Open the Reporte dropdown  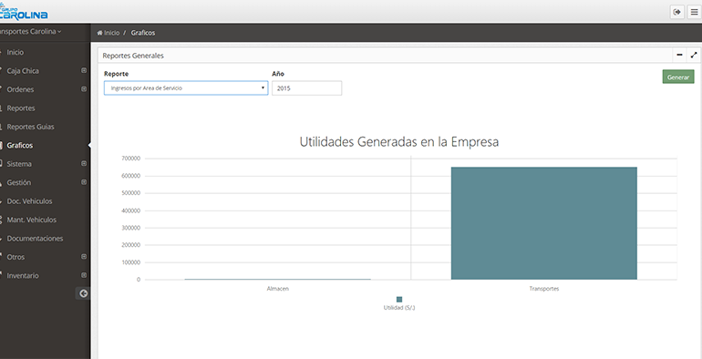(186, 88)
